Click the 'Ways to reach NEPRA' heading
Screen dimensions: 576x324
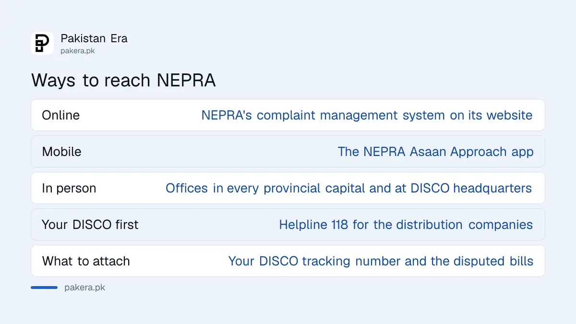point(123,80)
